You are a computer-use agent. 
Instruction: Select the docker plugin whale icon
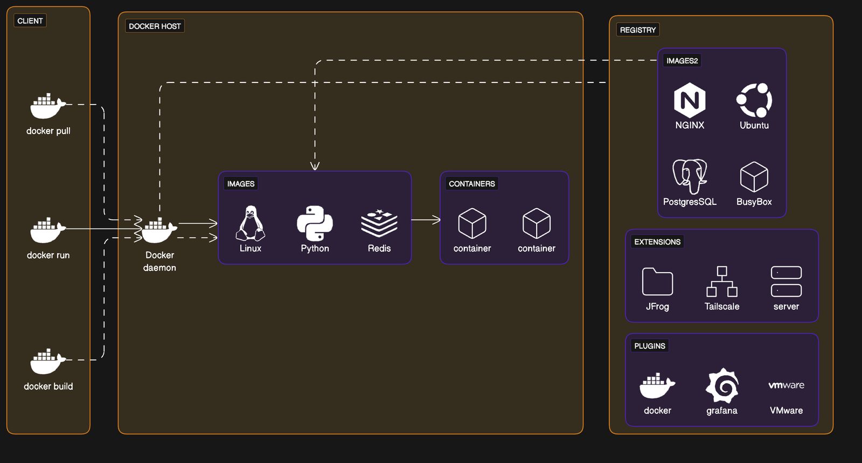coord(657,385)
